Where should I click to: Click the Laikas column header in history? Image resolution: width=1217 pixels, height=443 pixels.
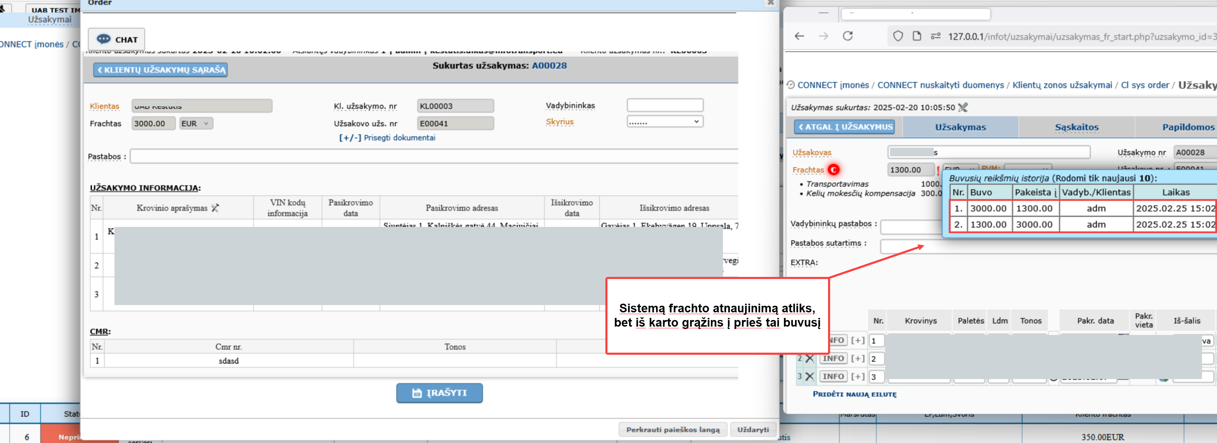tap(1176, 192)
